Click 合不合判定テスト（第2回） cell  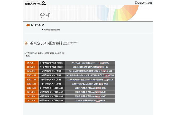pyautogui.click(x=52, y=75)
